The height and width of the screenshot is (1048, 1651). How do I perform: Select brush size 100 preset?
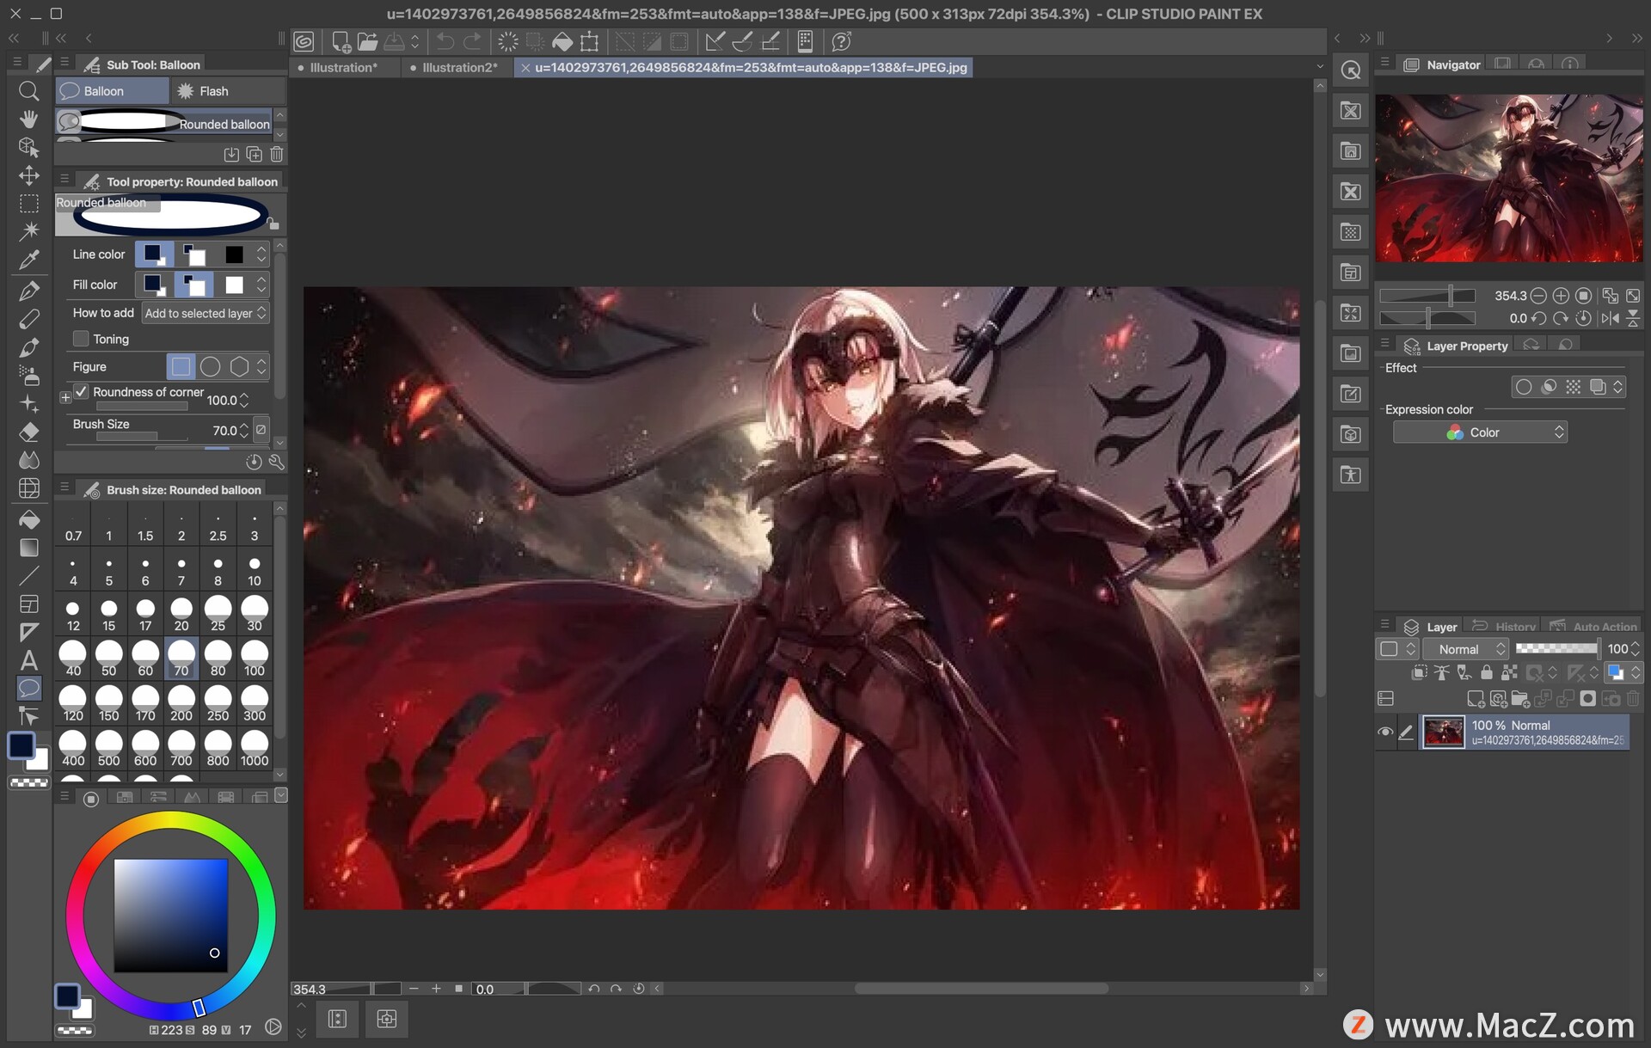pos(254,658)
